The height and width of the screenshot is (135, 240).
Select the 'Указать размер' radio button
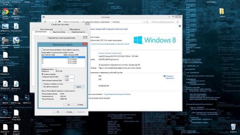(42, 74)
